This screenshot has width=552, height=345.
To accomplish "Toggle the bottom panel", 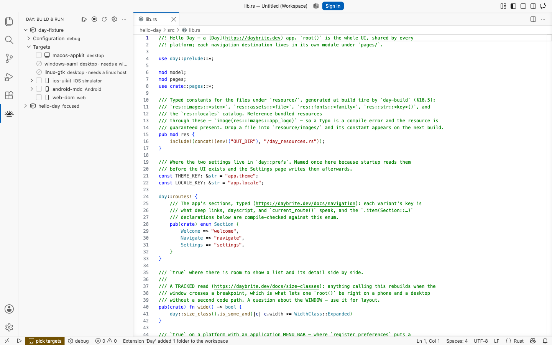I will [523, 6].
